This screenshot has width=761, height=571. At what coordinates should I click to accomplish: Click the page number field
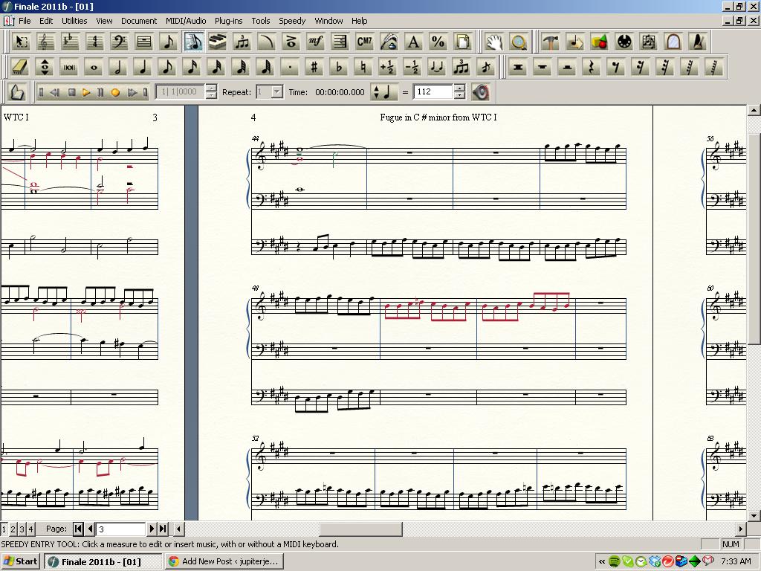121,529
